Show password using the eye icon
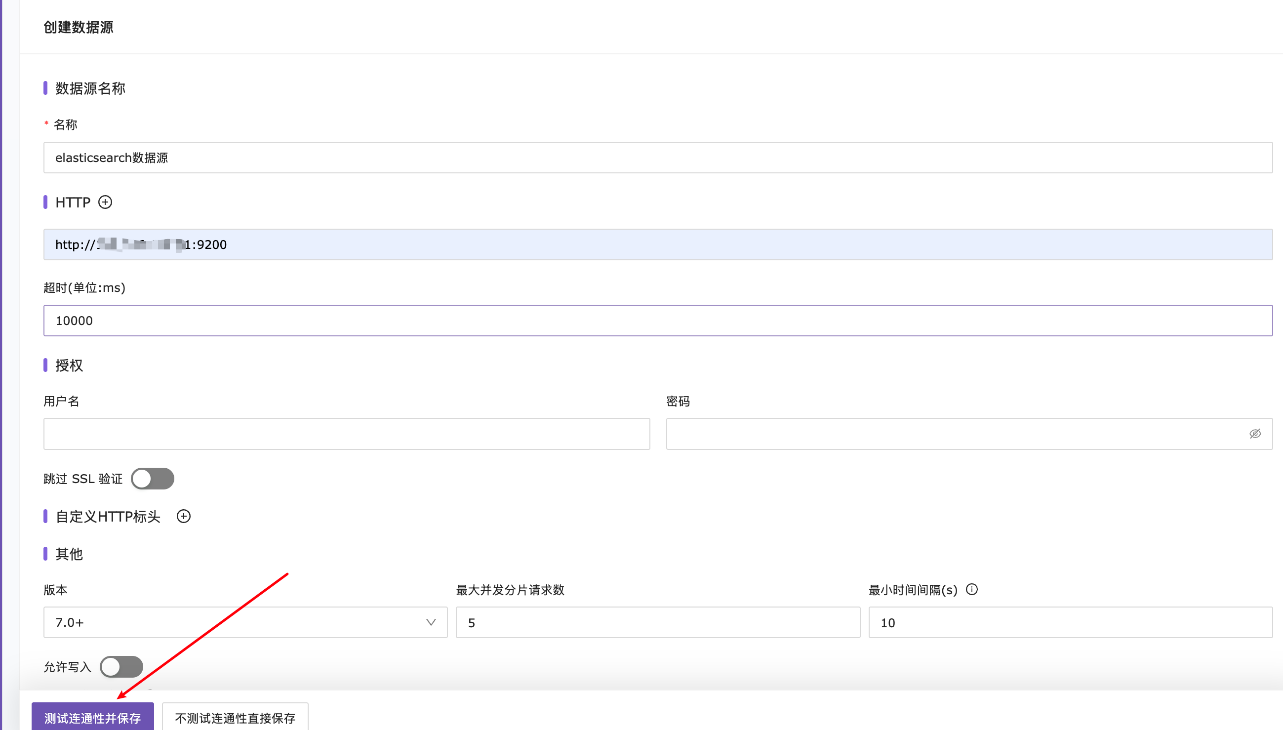 pos(1255,434)
